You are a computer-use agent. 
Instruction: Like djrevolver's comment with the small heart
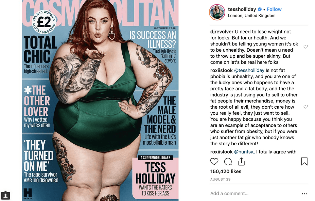[305, 47]
